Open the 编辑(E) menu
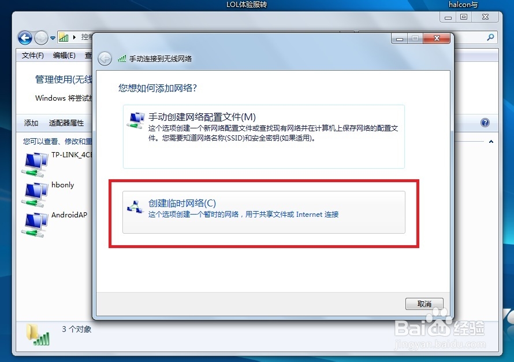 pyautogui.click(x=64, y=56)
